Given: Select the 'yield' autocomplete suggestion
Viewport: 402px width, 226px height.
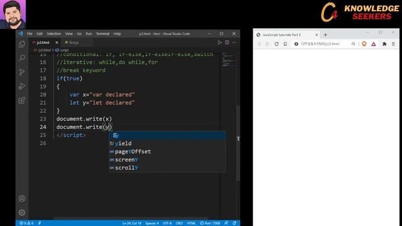Looking at the screenshot, I should pos(167,144).
